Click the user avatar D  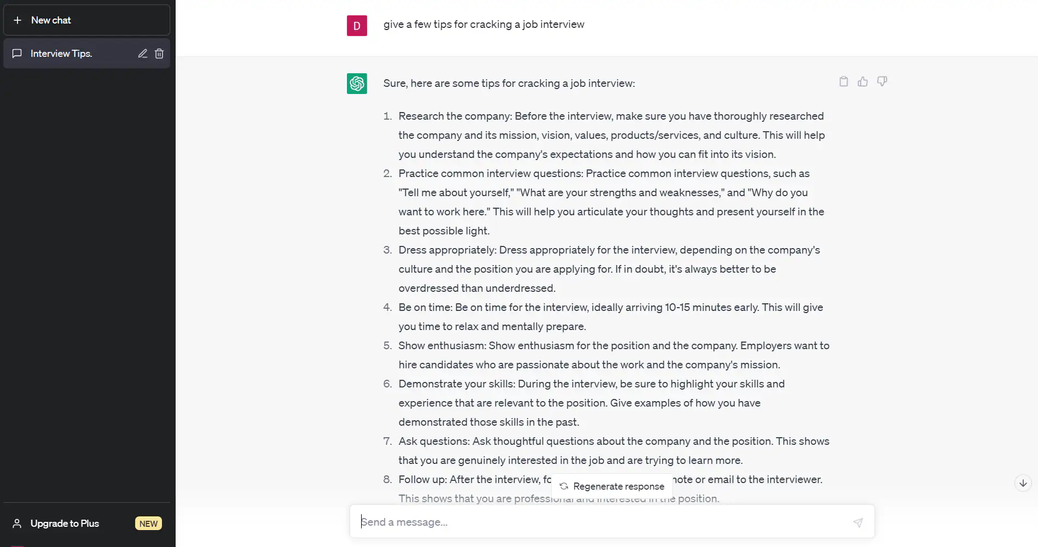point(357,26)
